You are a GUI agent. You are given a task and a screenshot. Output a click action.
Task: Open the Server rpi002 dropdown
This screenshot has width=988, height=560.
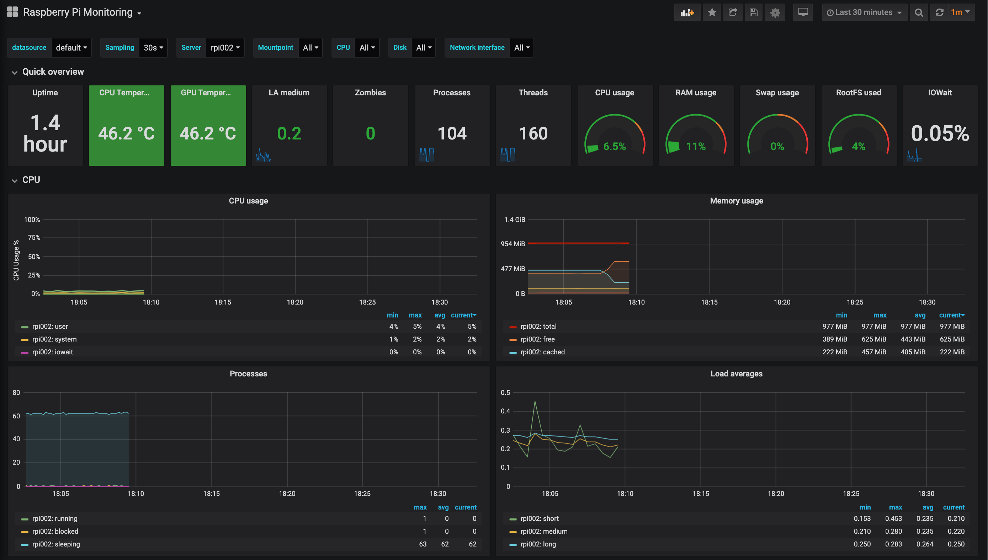(x=225, y=48)
